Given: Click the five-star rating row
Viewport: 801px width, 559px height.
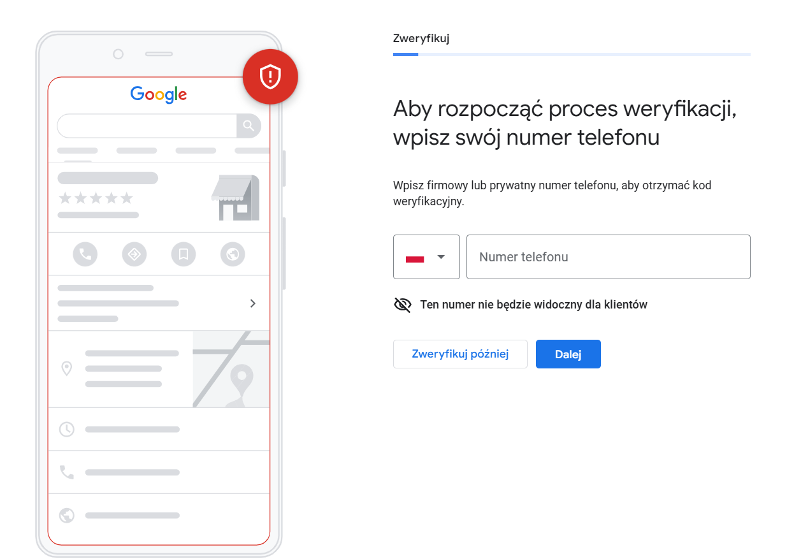Looking at the screenshot, I should point(96,198).
